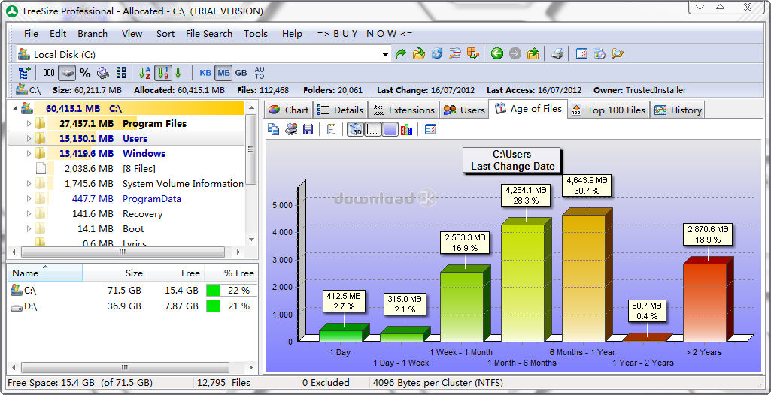The height and width of the screenshot is (395, 771).
Task: Switch to the Chart tab
Action: pos(289,110)
